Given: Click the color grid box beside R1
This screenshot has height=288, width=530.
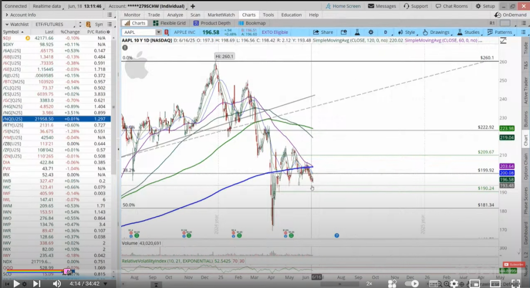Looking at the screenshot, I should [x=504, y=23].
